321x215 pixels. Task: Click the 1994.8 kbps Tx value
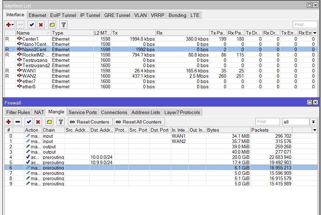click(142, 39)
